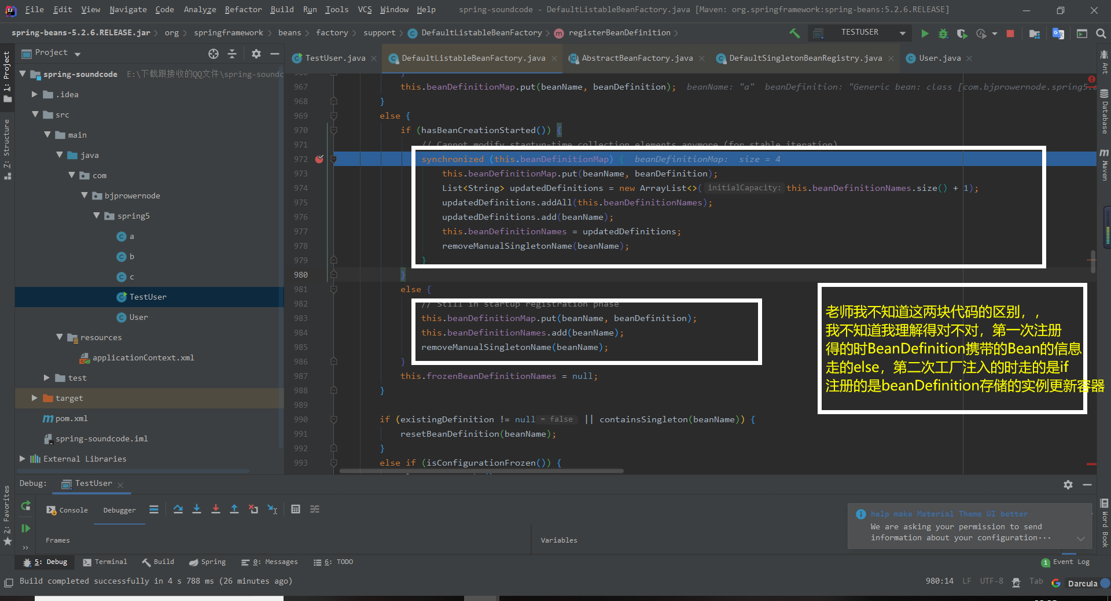Open Event Log from the status bar

click(x=1070, y=562)
